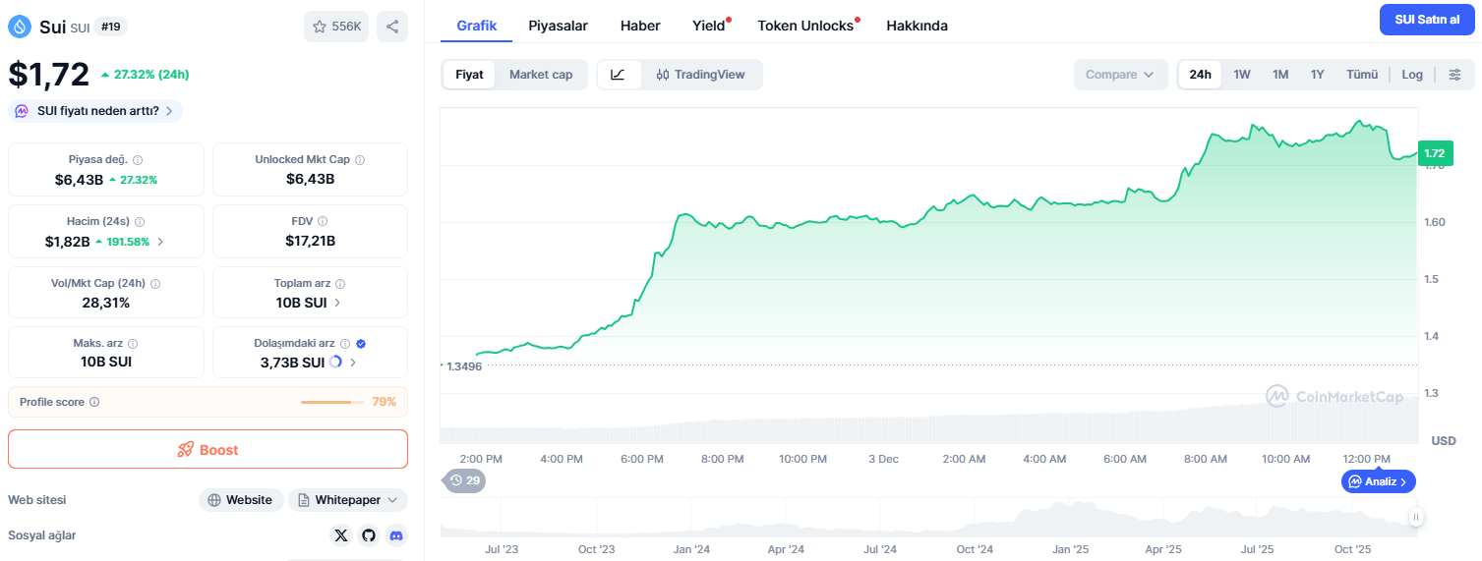Viewport: 1482px width, 561px height.
Task: Expand Hacim (24s) details chevron
Action: click(x=160, y=241)
